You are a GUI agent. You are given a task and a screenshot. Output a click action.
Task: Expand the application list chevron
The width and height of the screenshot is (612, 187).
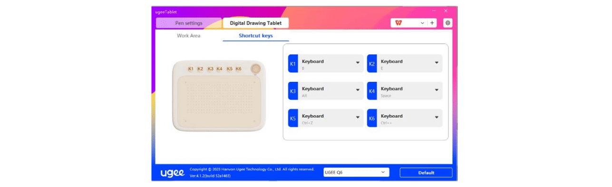422,23
